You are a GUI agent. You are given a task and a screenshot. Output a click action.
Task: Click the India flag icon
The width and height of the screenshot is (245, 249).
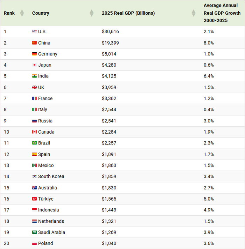pos(34,76)
